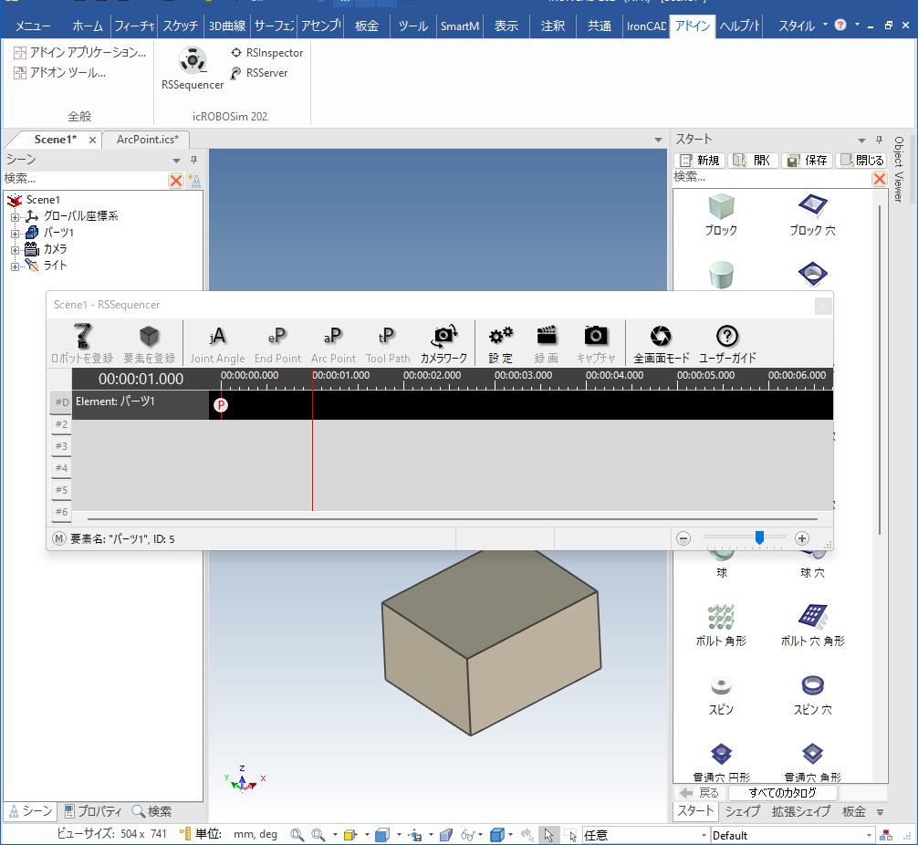Click the すべてのカタログ button
Screen dimensions: 918x845
coord(782,793)
